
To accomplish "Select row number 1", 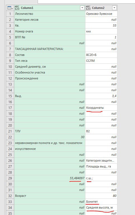I will (10, 14).
